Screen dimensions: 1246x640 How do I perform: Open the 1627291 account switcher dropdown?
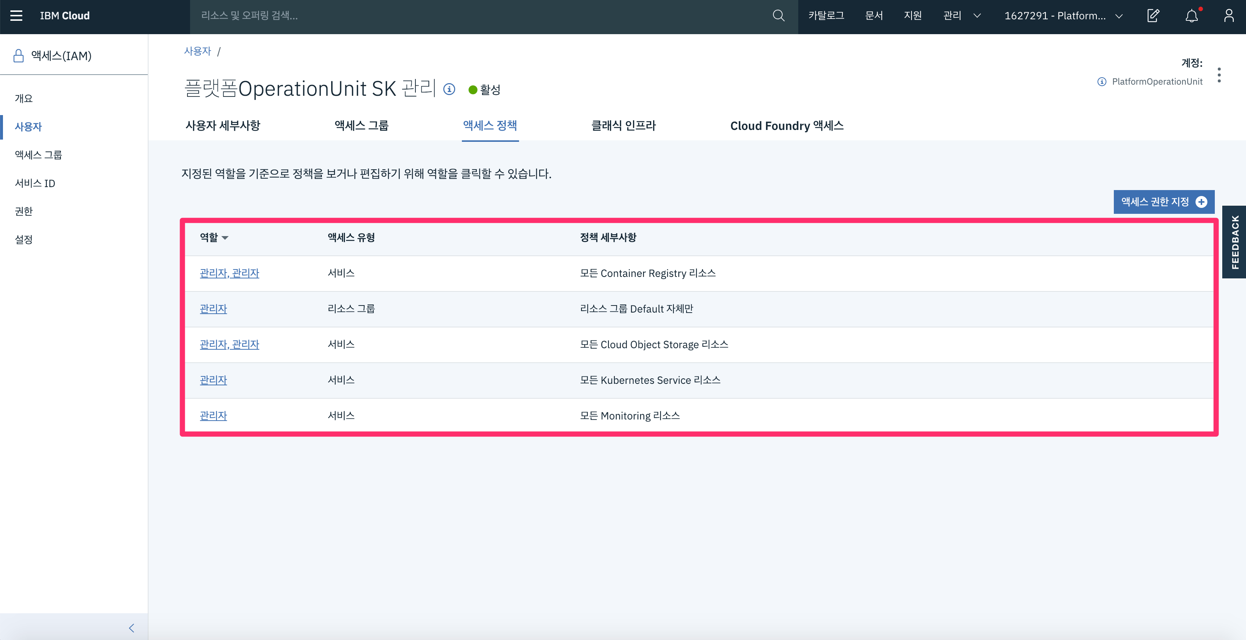[1063, 16]
